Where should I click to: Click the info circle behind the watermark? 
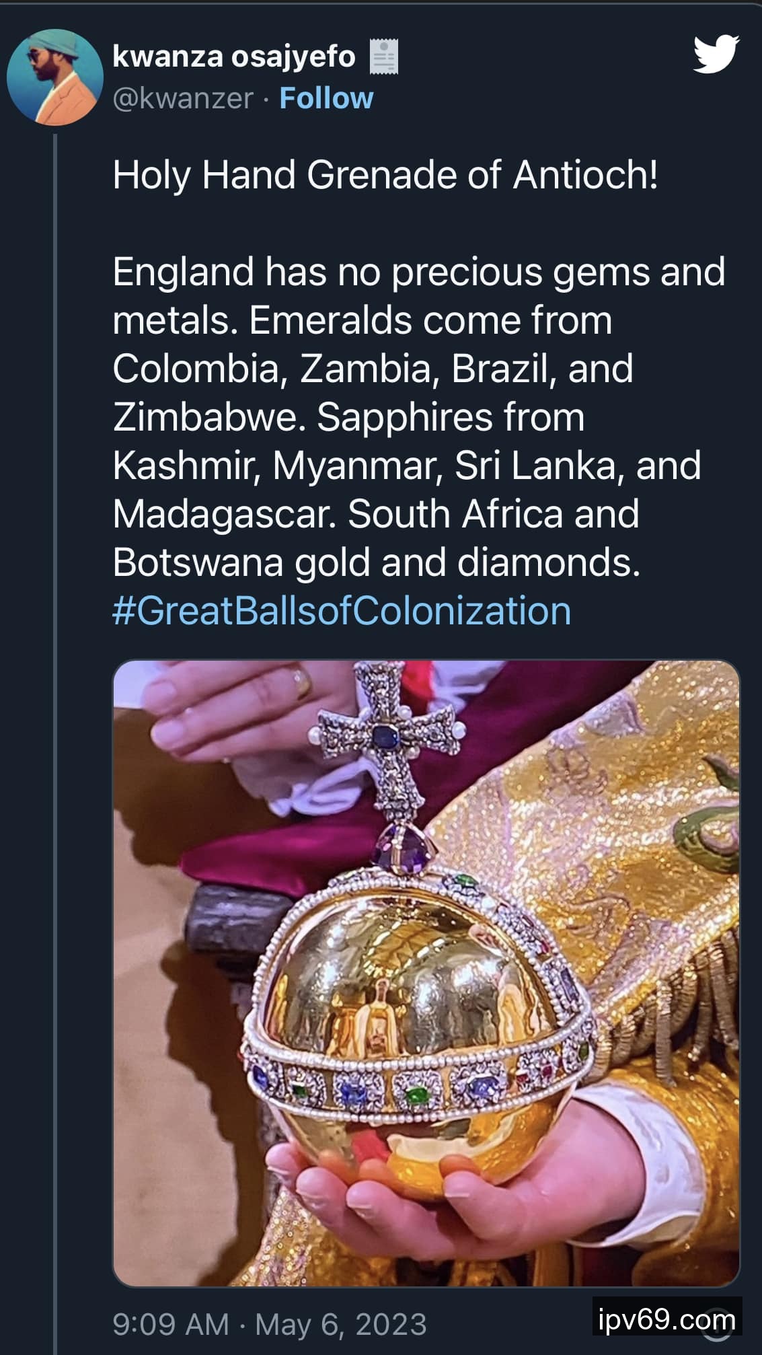[x=718, y=1323]
